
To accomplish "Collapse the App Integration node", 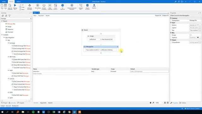I will tap(4, 37).
